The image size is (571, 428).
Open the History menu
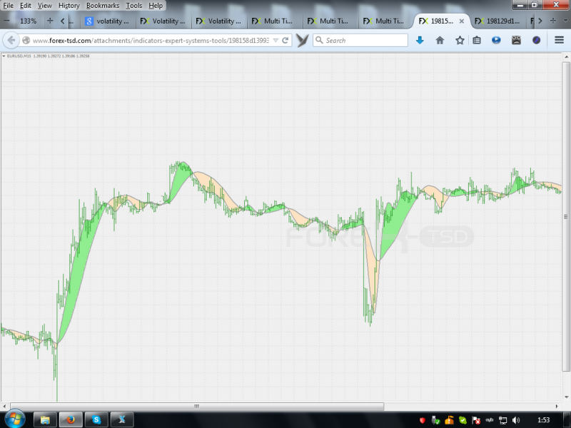coord(69,6)
